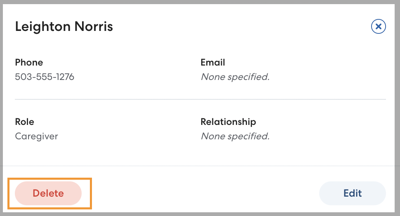Viewport: 400px width, 216px height.
Task: Click the contact name heading
Action: coord(64,27)
